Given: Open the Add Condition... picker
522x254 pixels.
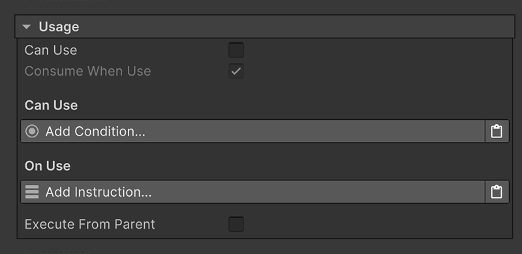Looking at the screenshot, I should pos(253,132).
